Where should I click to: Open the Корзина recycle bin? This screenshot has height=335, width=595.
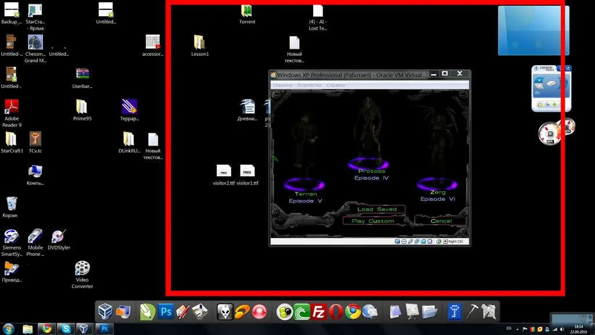(10, 207)
